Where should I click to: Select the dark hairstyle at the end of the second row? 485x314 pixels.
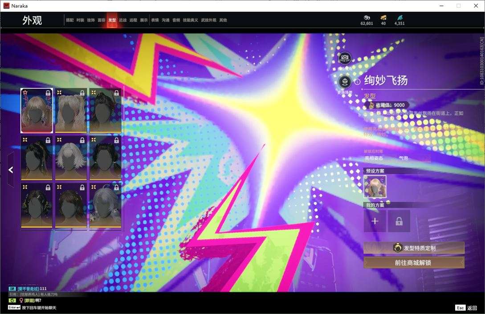click(105, 158)
